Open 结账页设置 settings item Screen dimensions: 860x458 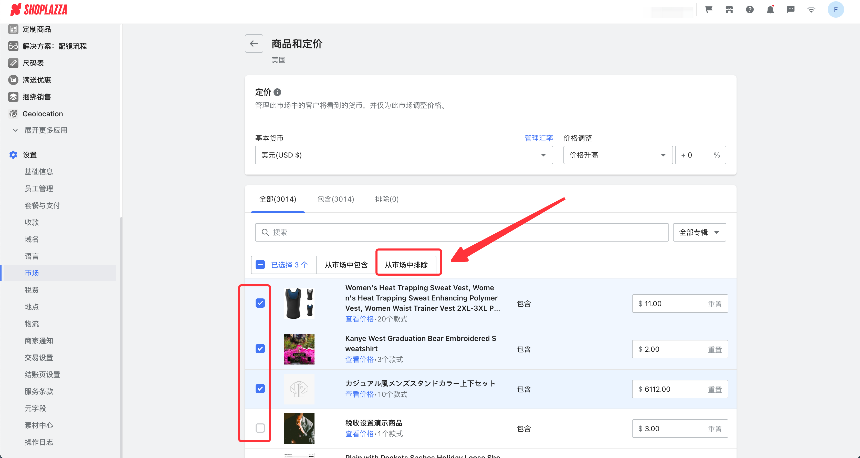pos(43,374)
